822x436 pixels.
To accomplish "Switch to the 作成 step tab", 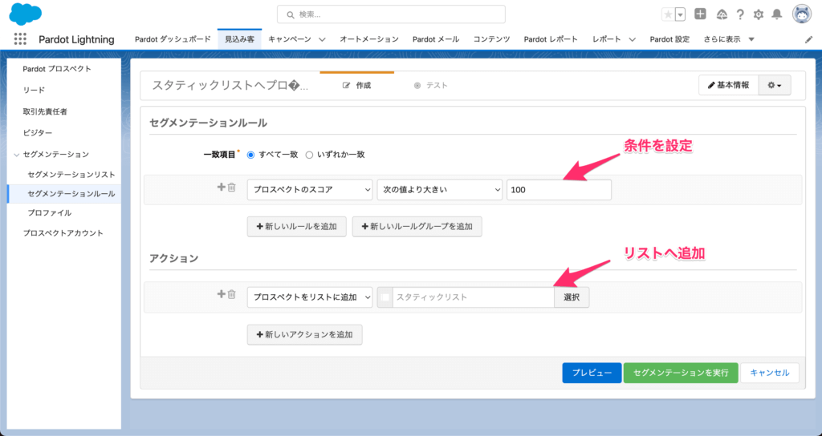I will [356, 85].
